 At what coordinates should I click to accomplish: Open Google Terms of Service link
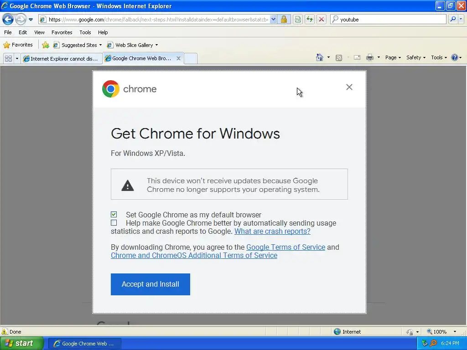tap(285, 247)
